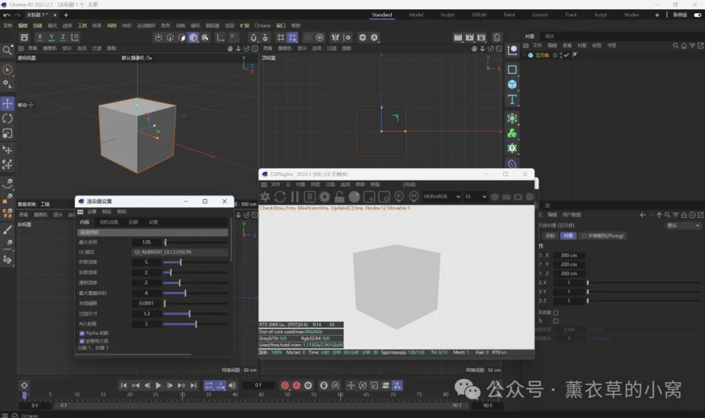705x418 pixels.
Task: Click the record active objects keyframe button
Action: point(285,385)
